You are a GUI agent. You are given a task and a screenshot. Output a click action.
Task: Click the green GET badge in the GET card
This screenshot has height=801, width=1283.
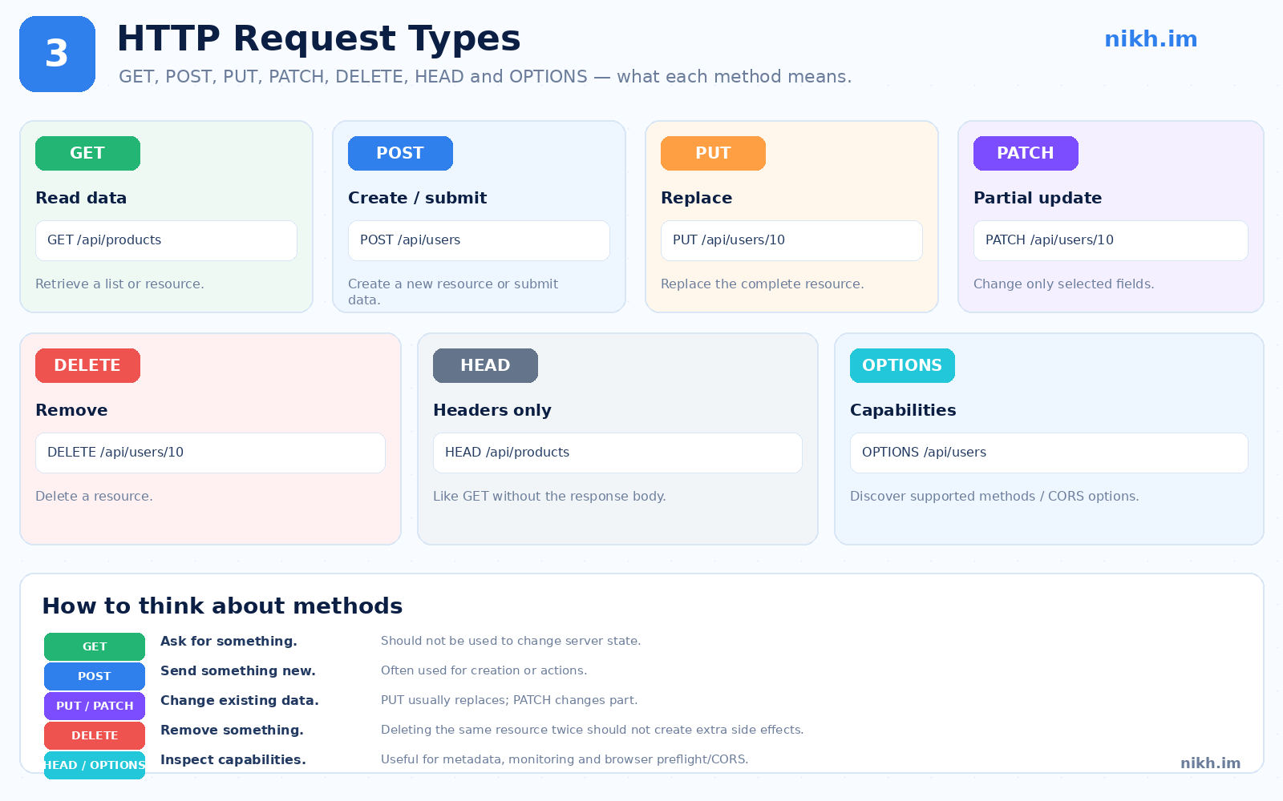pyautogui.click(x=87, y=153)
